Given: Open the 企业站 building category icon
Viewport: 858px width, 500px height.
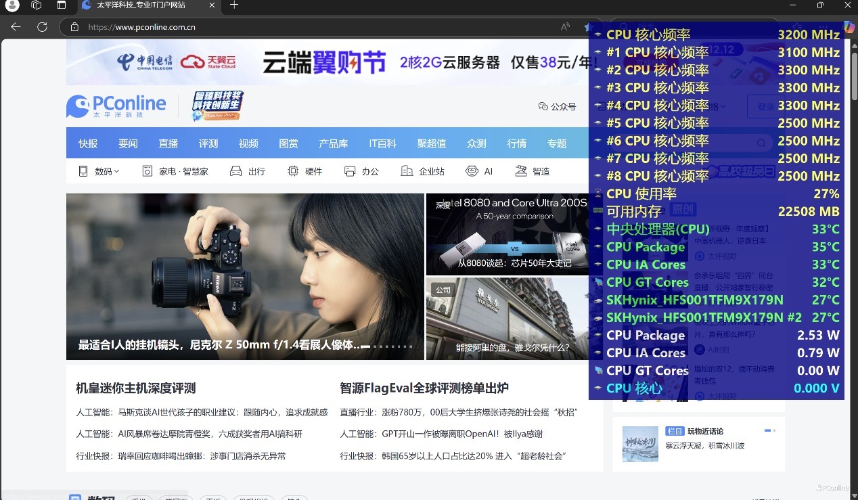Looking at the screenshot, I should pos(407,171).
